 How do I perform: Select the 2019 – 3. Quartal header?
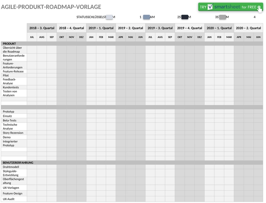(160, 28)
